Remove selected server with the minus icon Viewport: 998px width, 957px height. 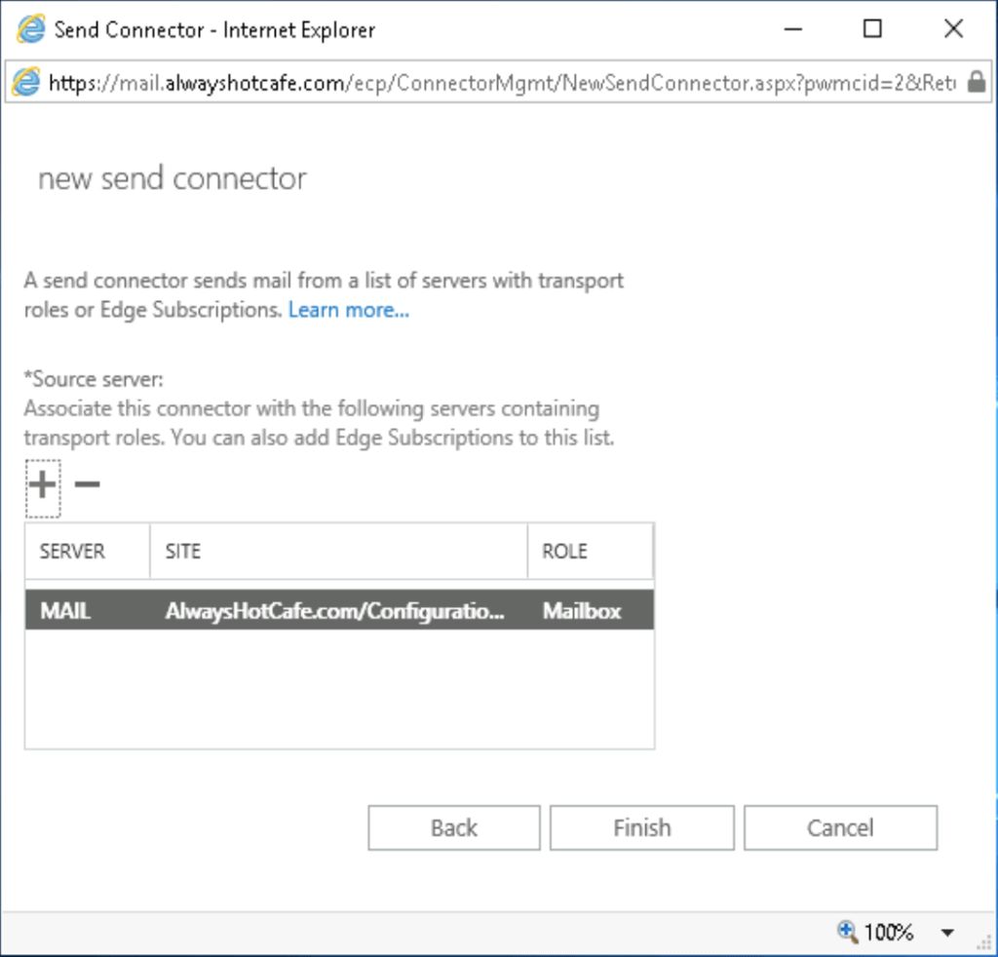87,485
